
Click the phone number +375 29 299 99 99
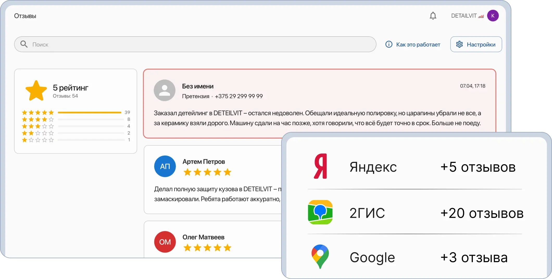[x=239, y=96]
